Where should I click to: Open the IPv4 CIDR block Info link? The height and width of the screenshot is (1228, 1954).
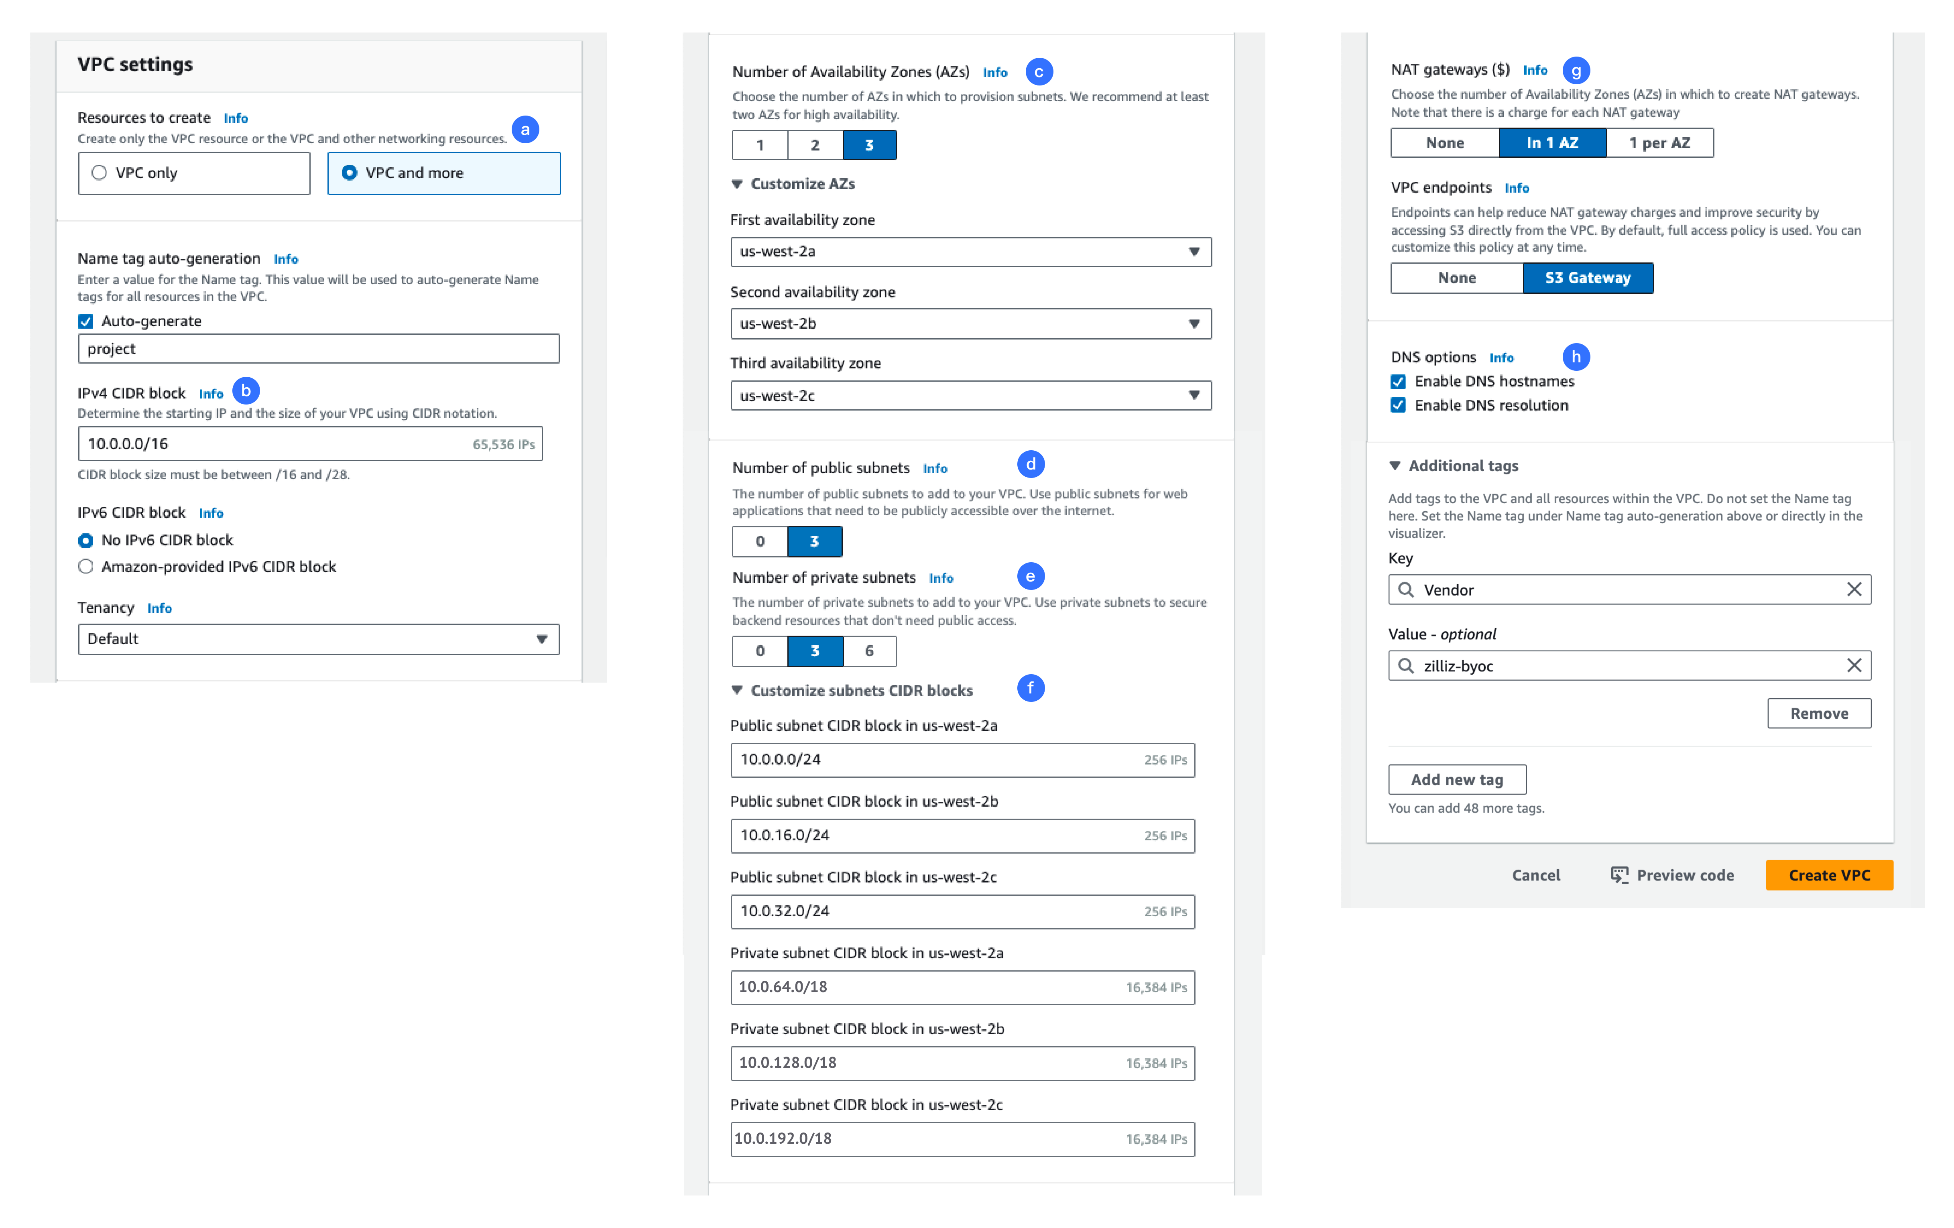210,393
